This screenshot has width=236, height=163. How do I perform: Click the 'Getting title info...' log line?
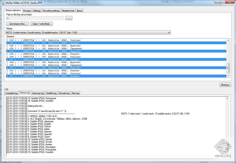coord(25,106)
